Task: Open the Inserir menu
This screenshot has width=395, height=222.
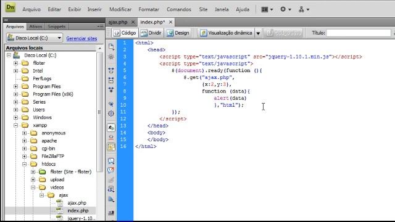Action: point(94,9)
